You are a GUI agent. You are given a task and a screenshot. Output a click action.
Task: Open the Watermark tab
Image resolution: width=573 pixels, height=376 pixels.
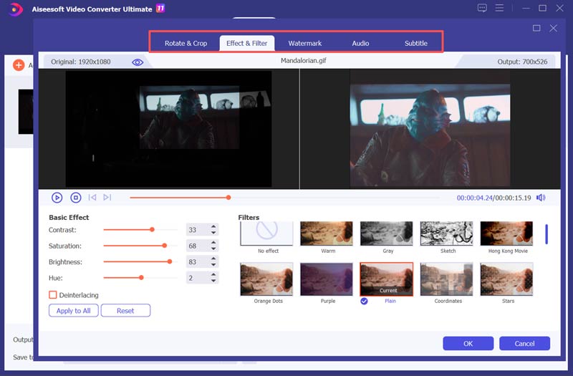[305, 43]
